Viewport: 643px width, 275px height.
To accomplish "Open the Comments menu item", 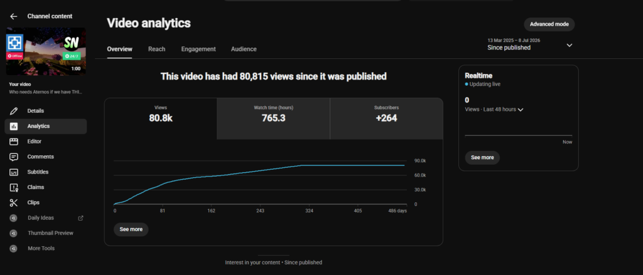I will (45, 157).
